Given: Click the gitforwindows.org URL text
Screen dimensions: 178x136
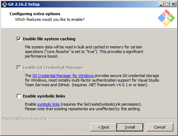Looking at the screenshot, I should (x=24, y=118).
